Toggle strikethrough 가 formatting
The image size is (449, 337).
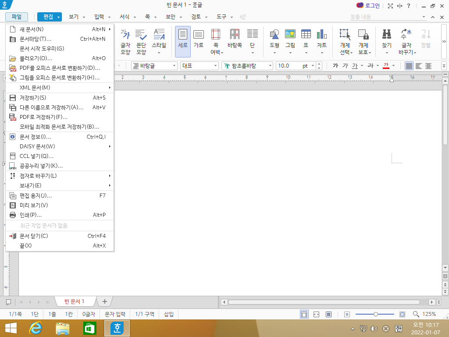coord(371,66)
